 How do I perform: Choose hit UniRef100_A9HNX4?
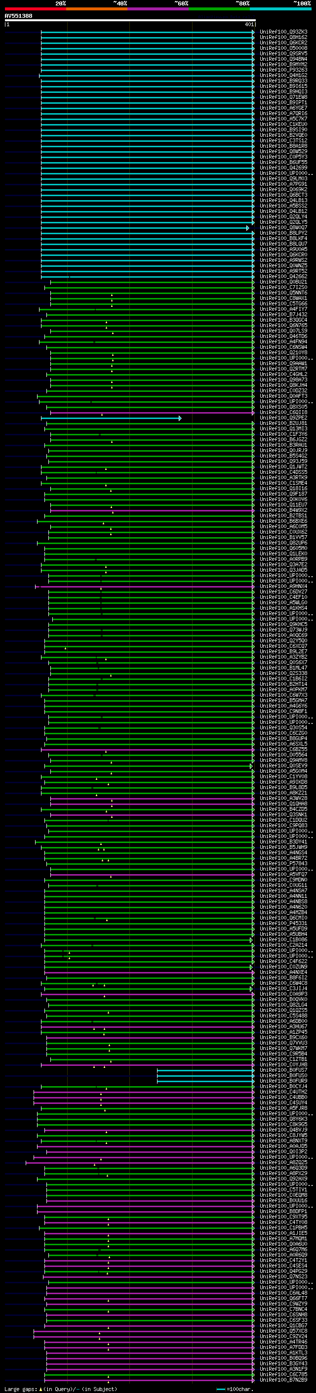(283, 587)
